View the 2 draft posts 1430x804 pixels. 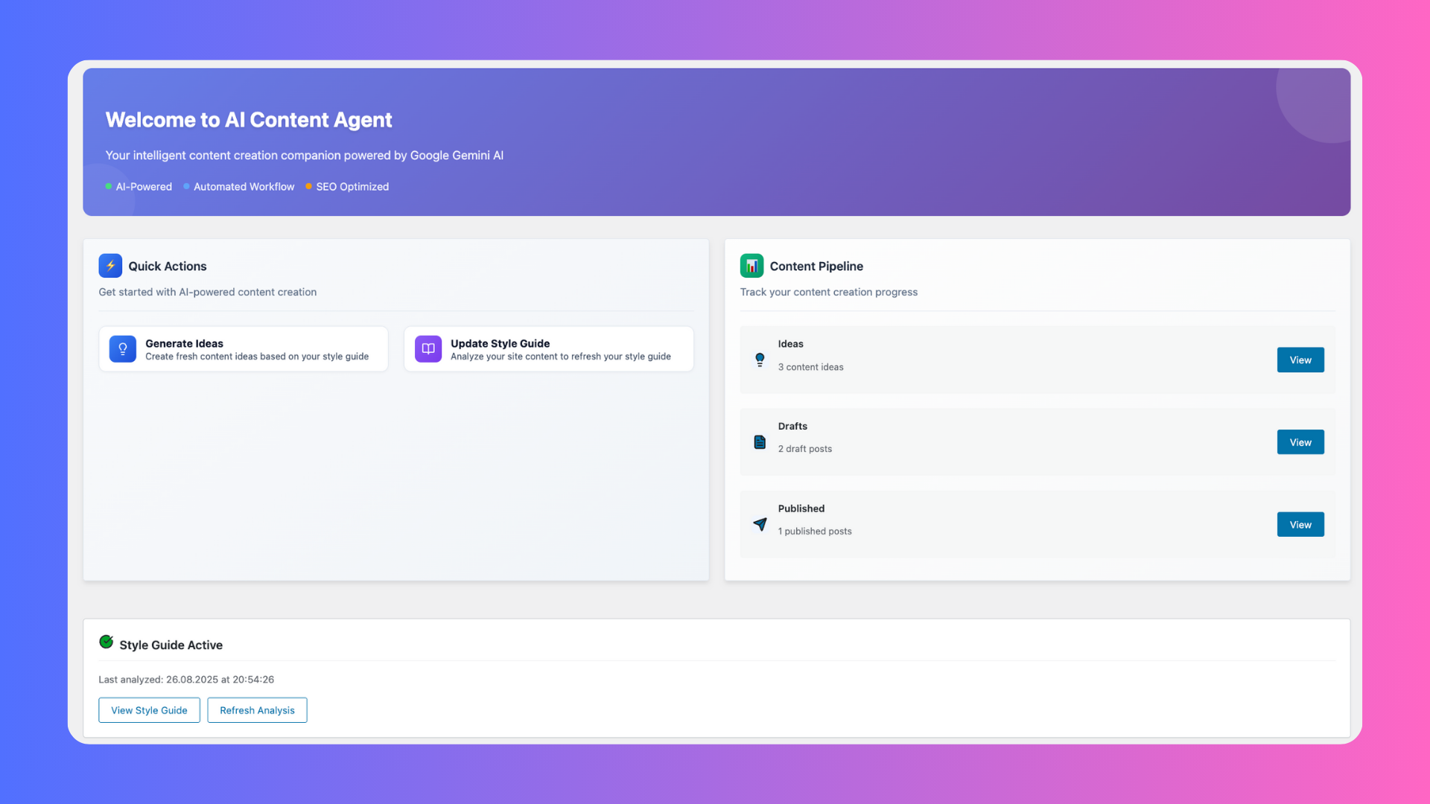1300,442
